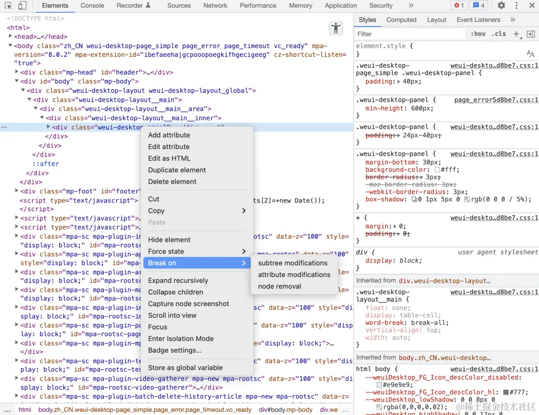Screen dimensions: 539x415
Task: Show more DevTools tabs chevron
Action: [x=411, y=5]
